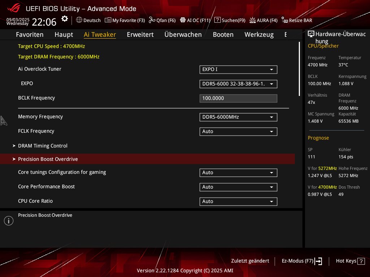Screen dimensions: 370x277
Task: Click the AURA light icon
Action: click(x=253, y=20)
